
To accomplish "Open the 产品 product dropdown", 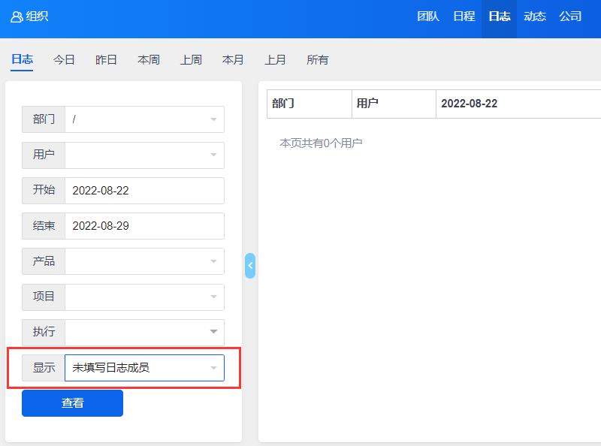I will pyautogui.click(x=144, y=261).
